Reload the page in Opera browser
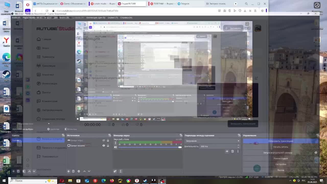 47,11
